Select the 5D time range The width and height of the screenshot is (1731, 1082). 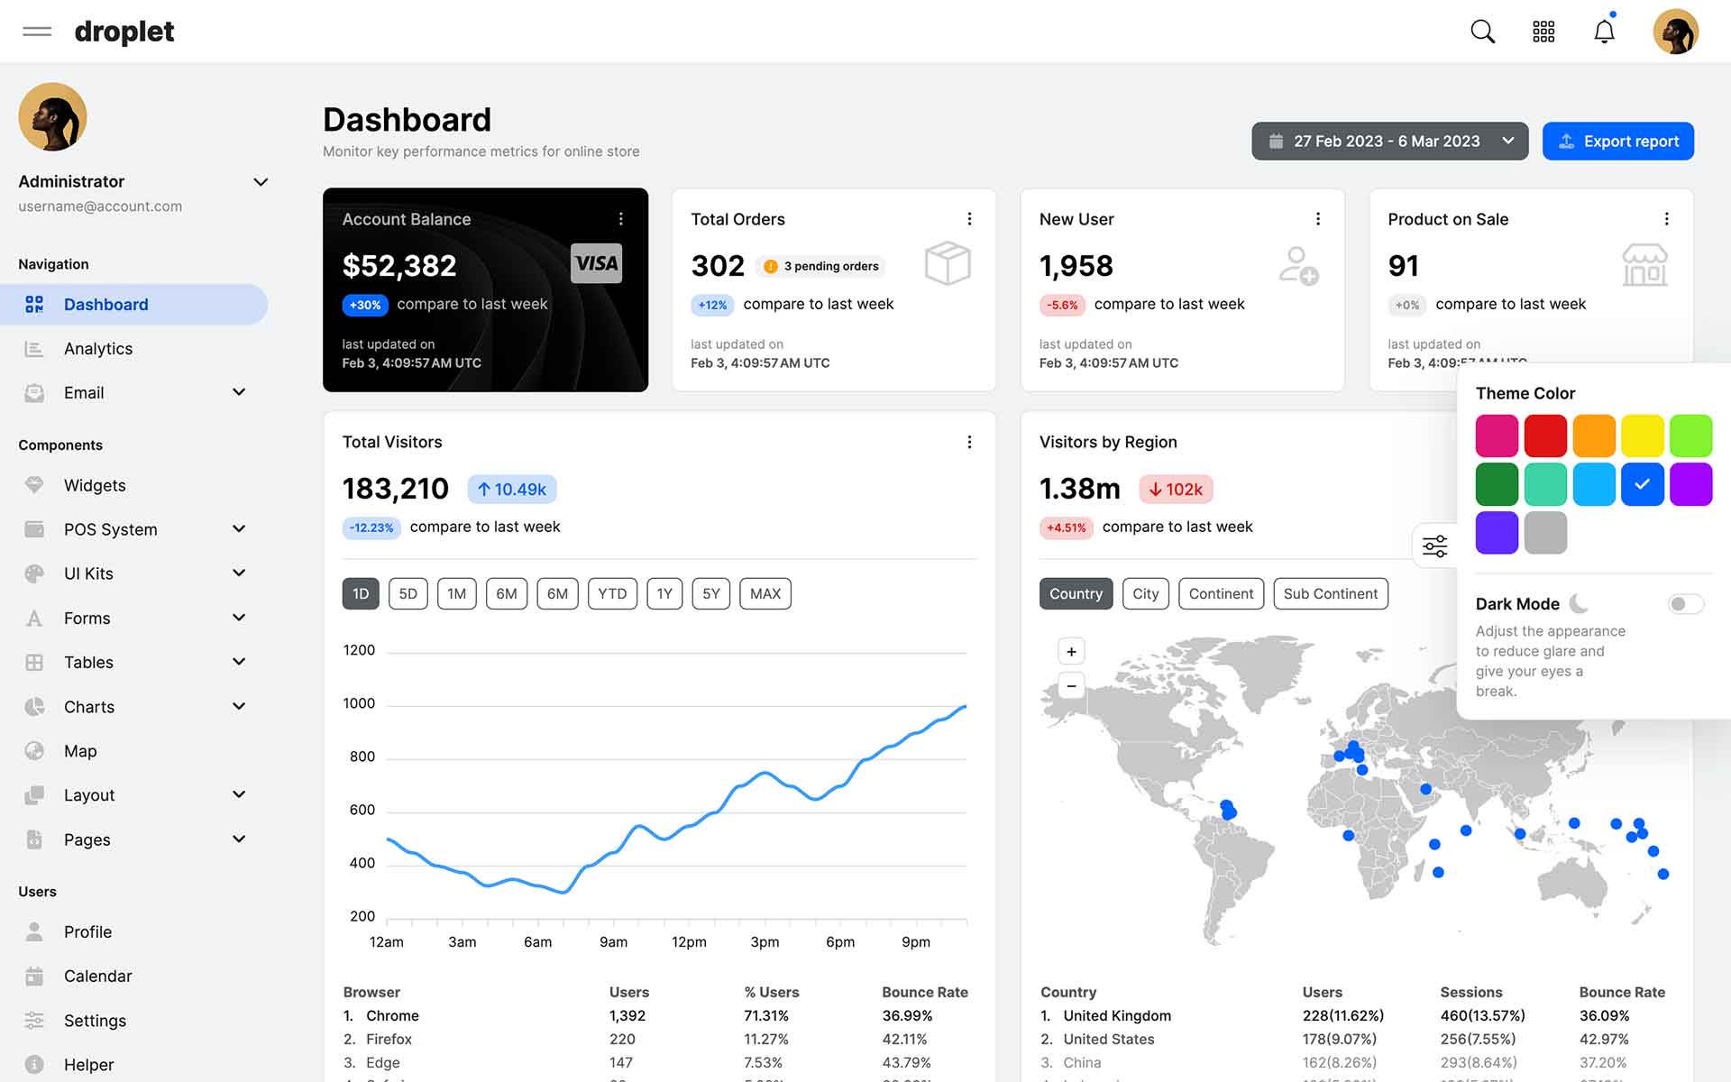408,593
